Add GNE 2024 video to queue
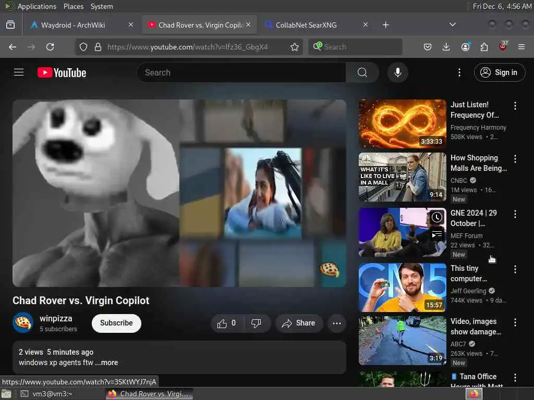Screen dimensions: 534x400 [437, 234]
